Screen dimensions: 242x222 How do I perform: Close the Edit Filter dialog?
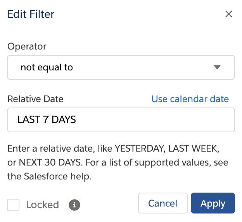228,14
